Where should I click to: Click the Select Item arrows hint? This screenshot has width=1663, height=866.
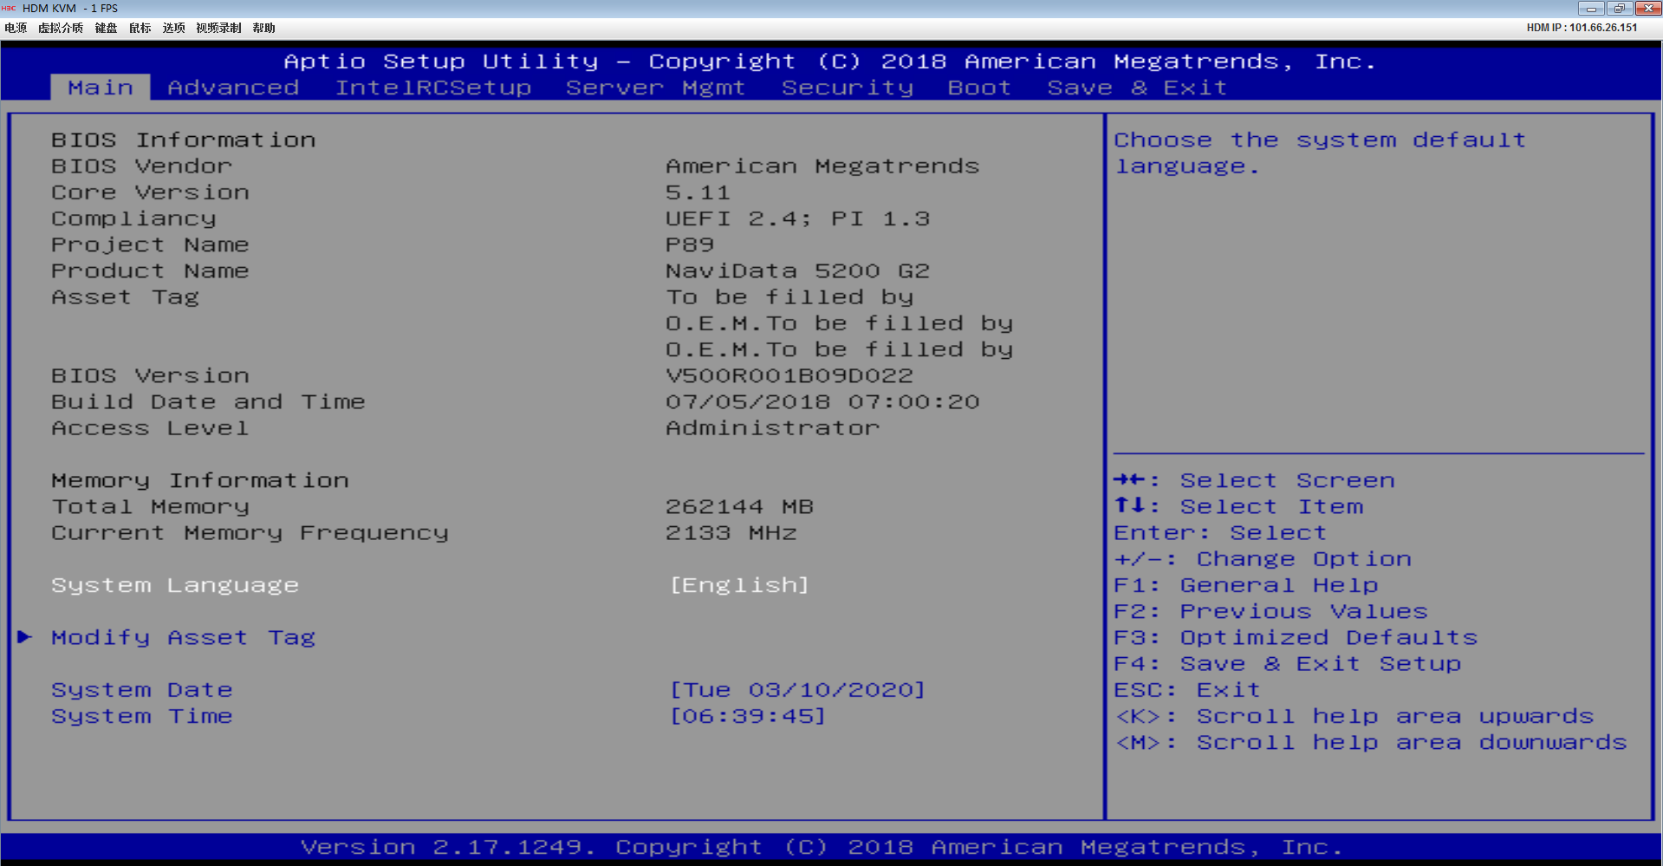pos(1238,506)
